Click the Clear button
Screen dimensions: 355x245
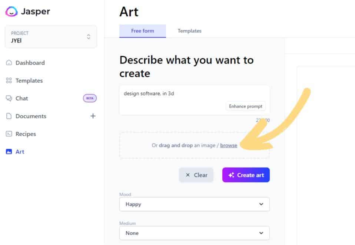click(x=196, y=175)
